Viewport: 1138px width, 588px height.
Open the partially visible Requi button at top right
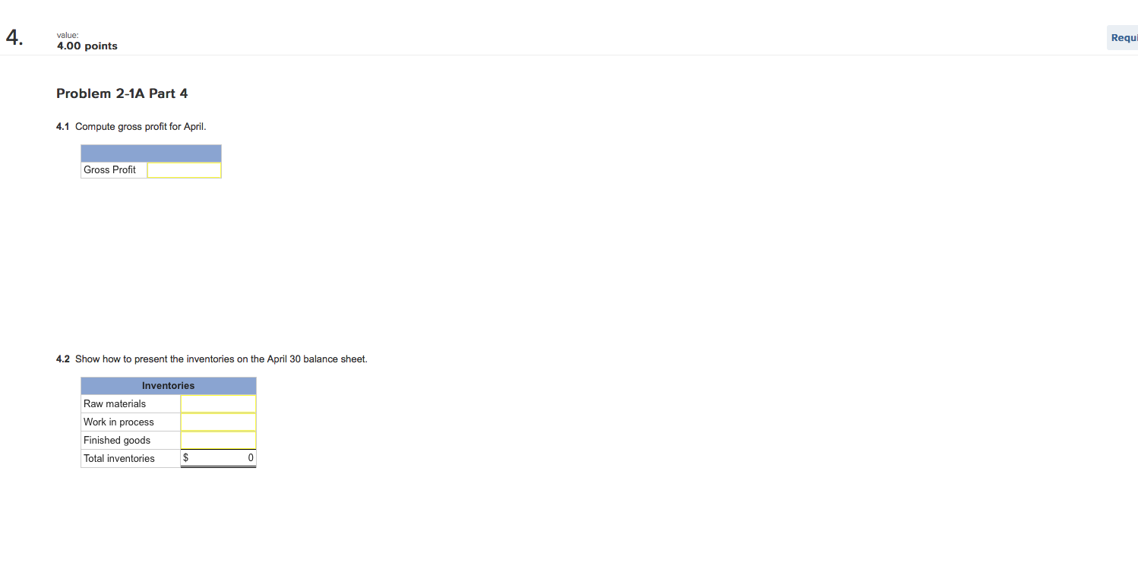coord(1122,37)
